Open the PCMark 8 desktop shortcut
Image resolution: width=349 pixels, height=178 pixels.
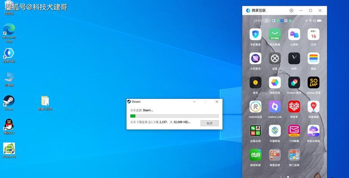click(x=9, y=150)
